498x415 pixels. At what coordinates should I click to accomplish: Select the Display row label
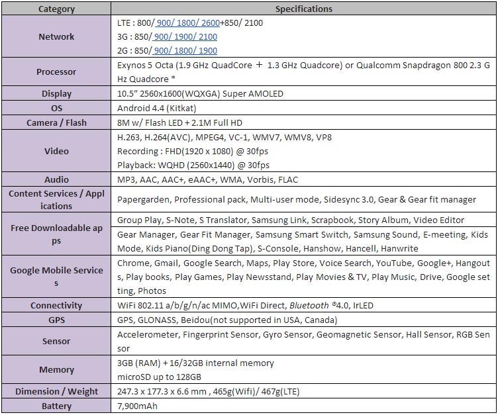coord(56,94)
